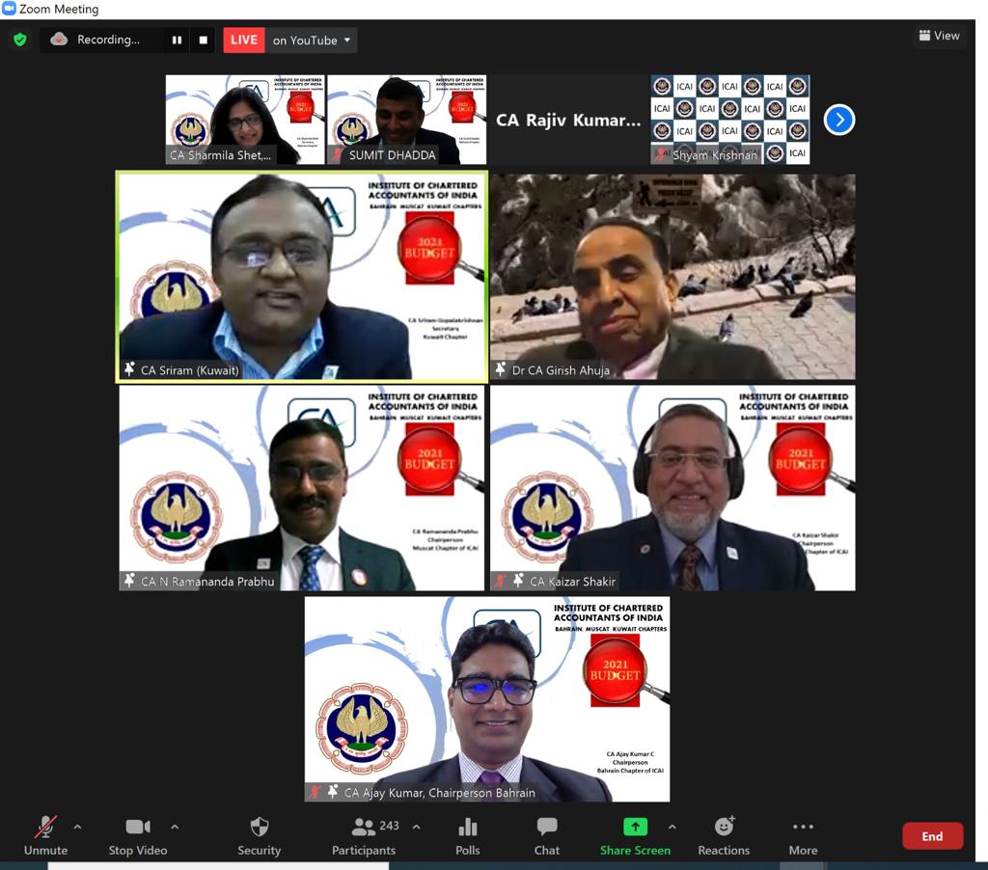
Task: Click 'CA Ajay Kumar, Chairperson Bahrain' name label
Action: pos(440,793)
